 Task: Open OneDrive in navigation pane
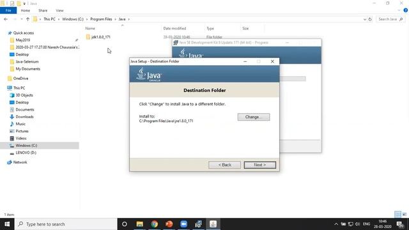click(x=20, y=78)
